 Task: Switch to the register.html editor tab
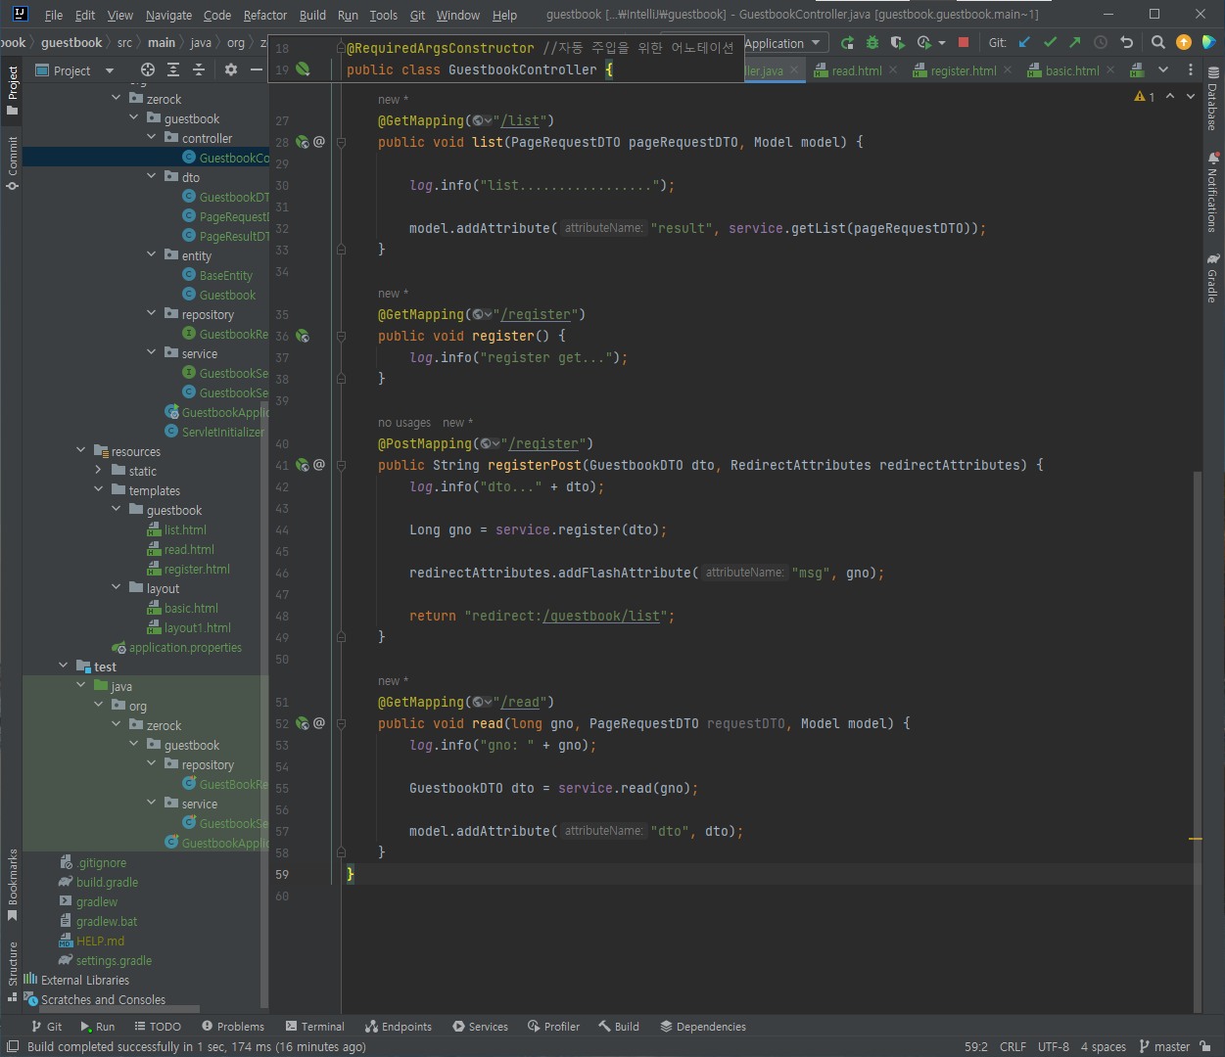click(x=963, y=70)
